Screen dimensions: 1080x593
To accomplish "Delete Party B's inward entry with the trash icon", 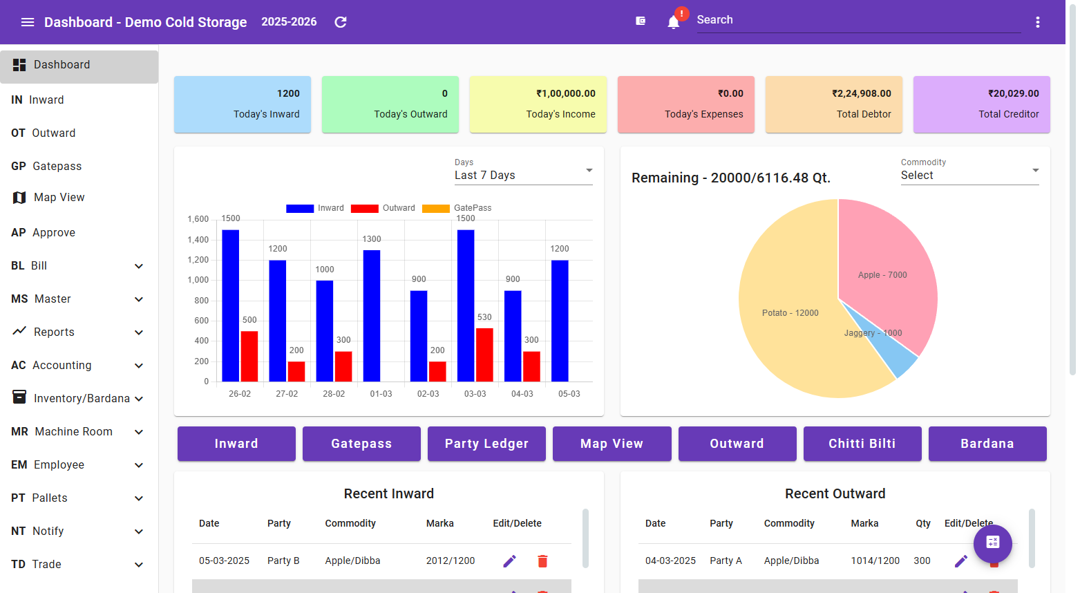I will pos(542,561).
